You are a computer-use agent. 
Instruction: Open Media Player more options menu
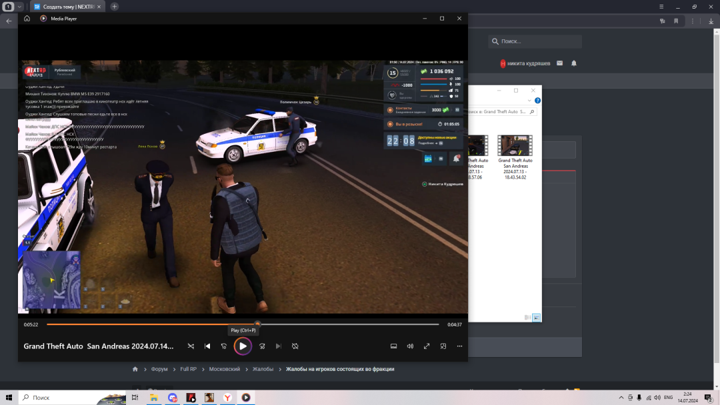point(459,346)
